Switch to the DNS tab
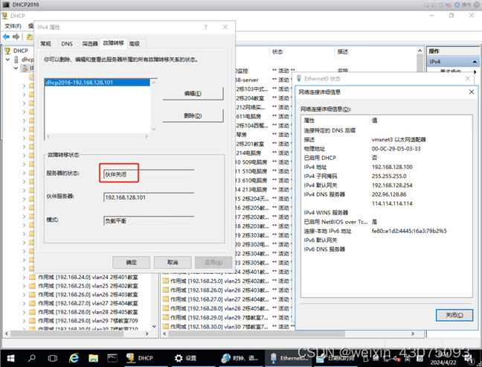 point(67,44)
